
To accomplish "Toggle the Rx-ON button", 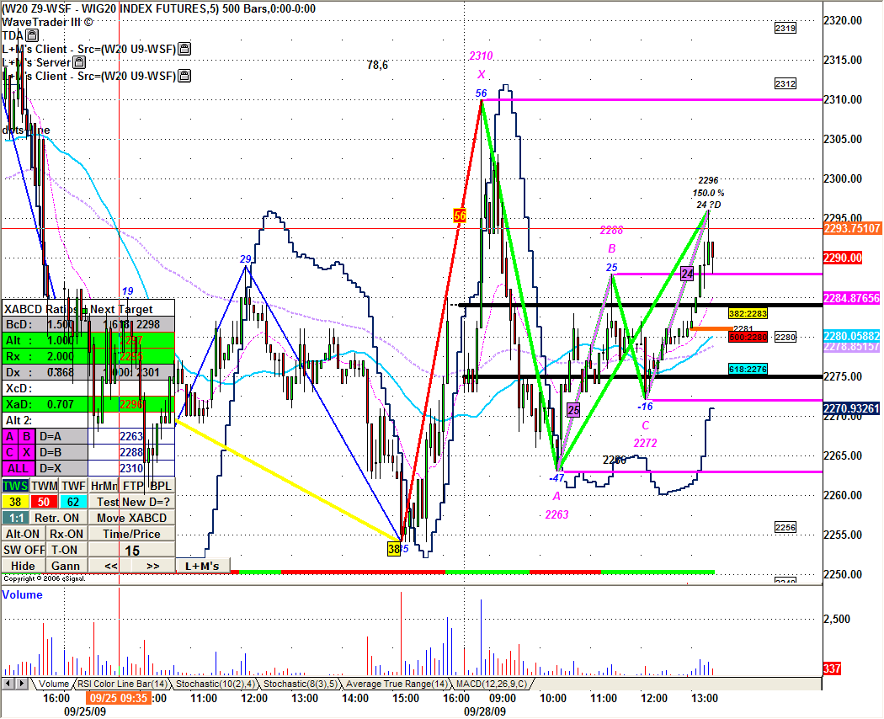I will (x=66, y=534).
